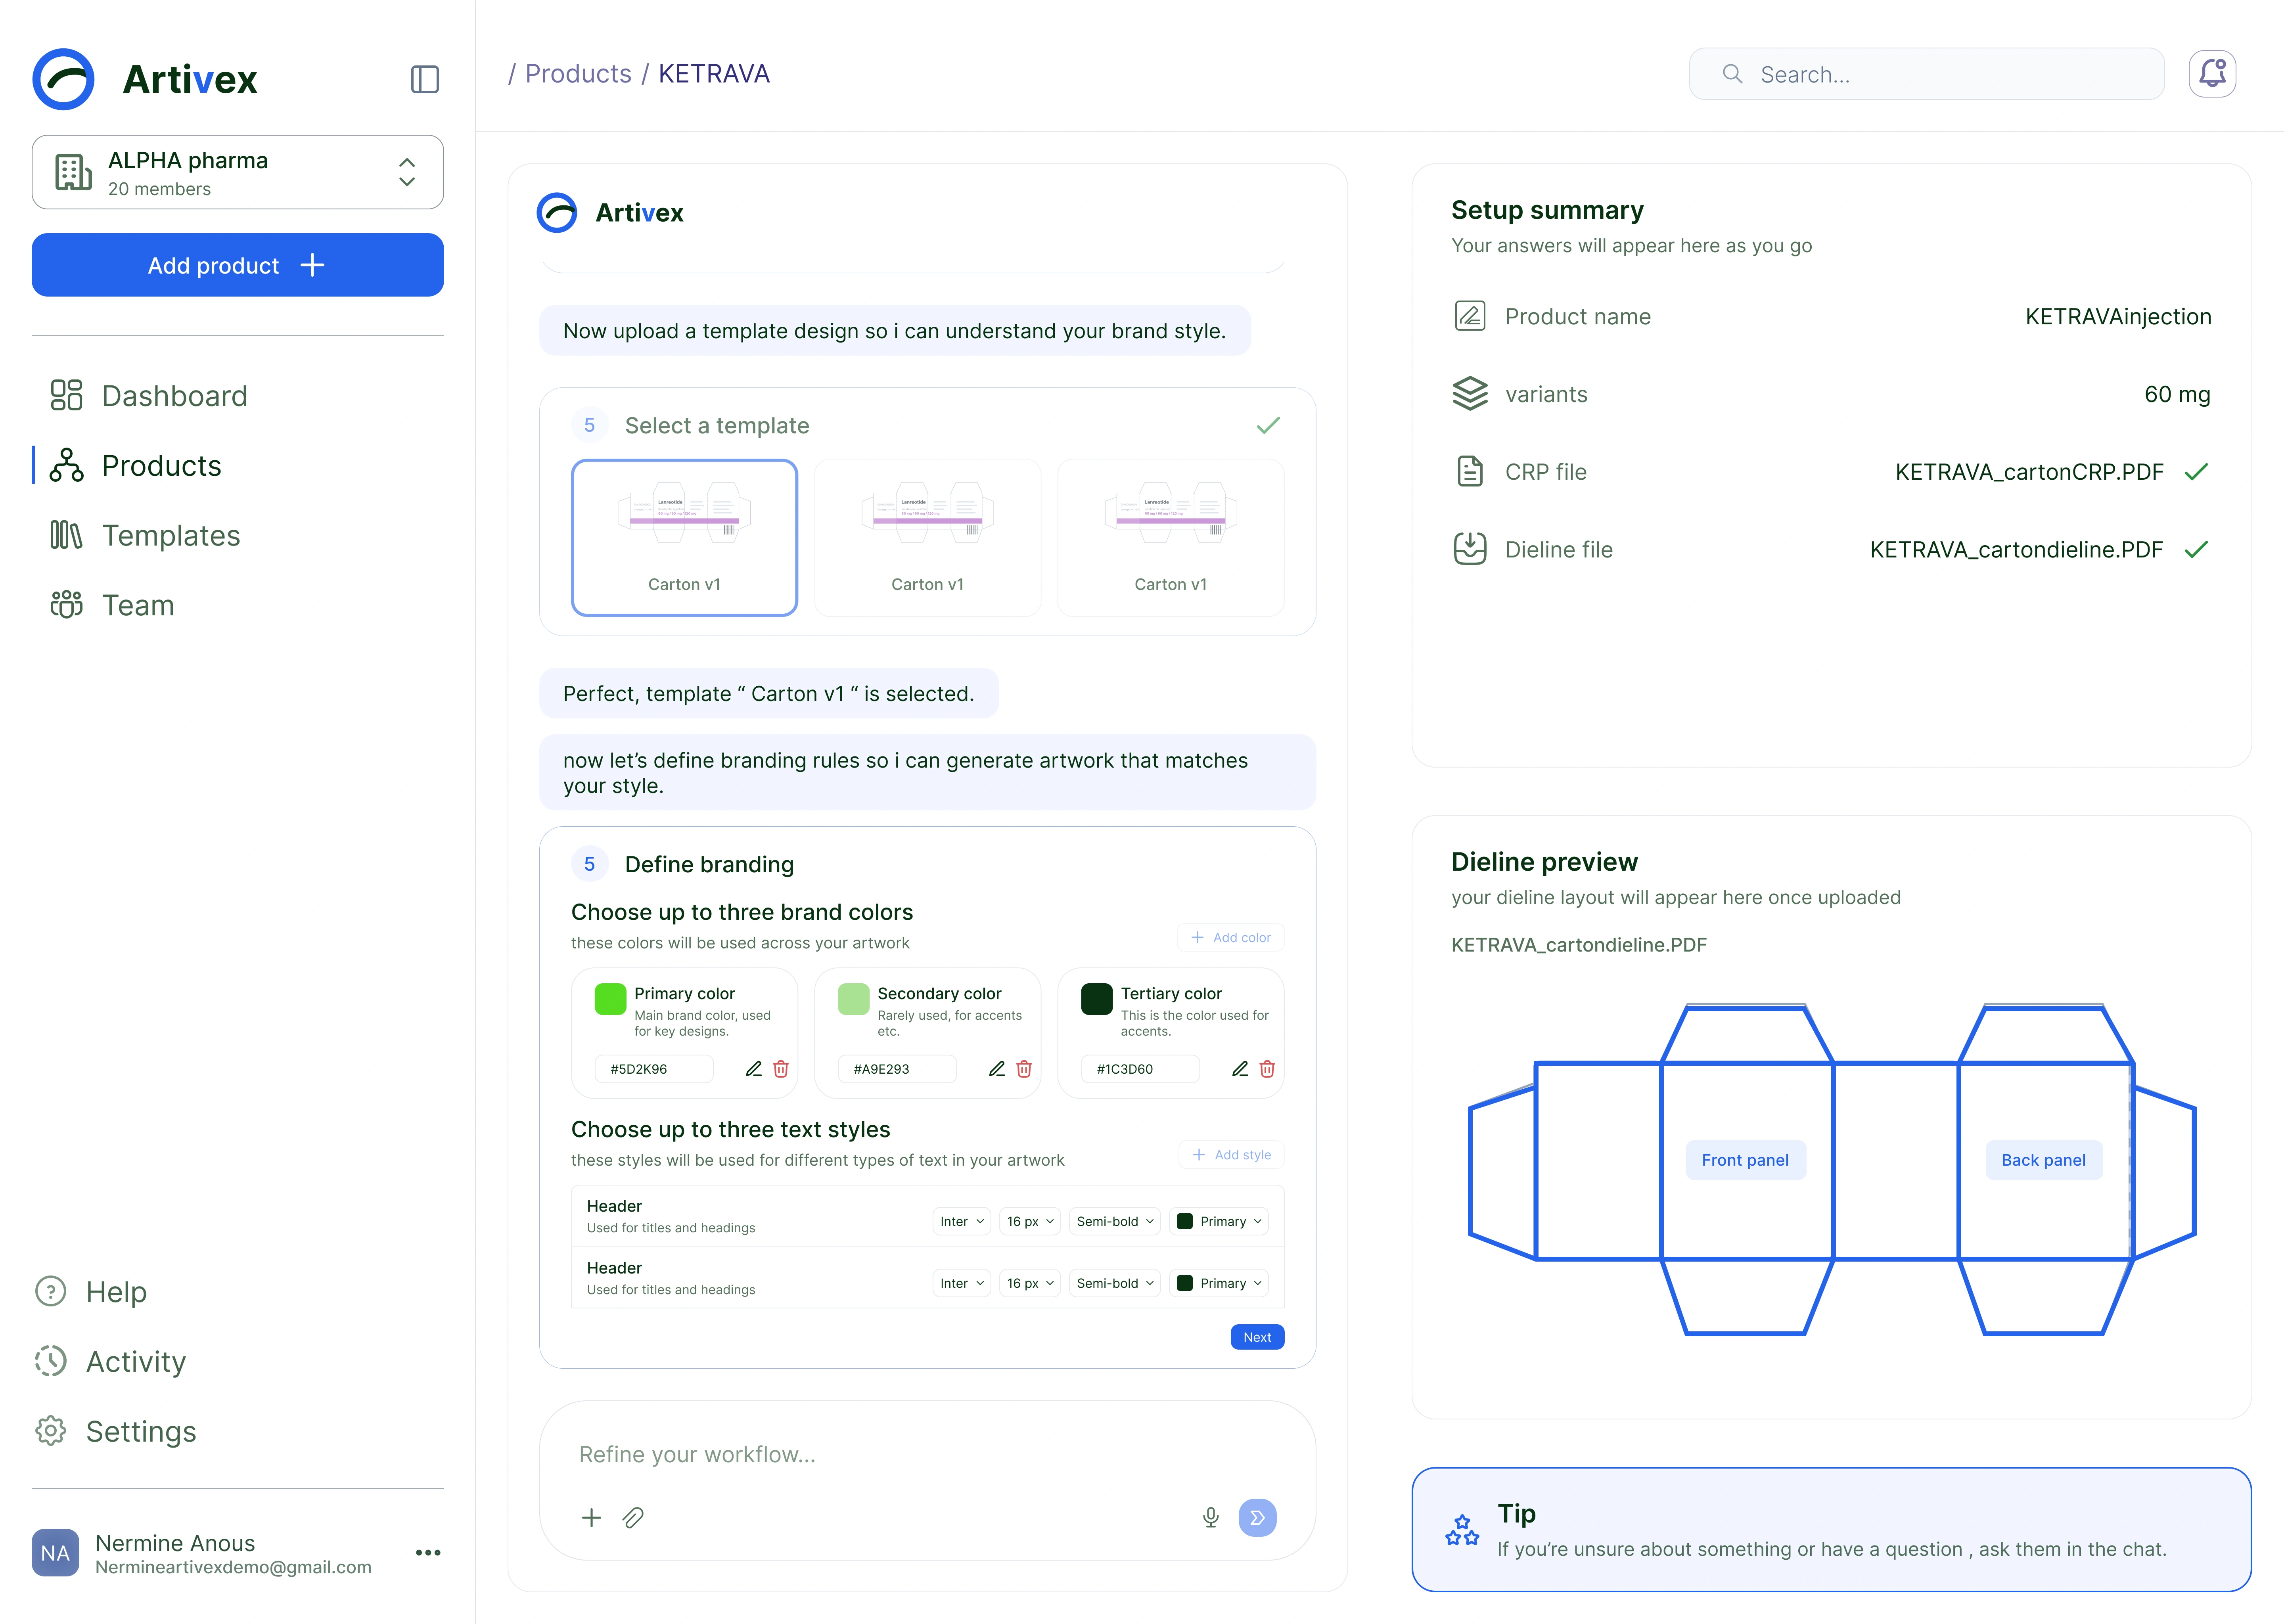Open second Header font Inter dropdown
This screenshot has height=1624, width=2284.
point(961,1283)
